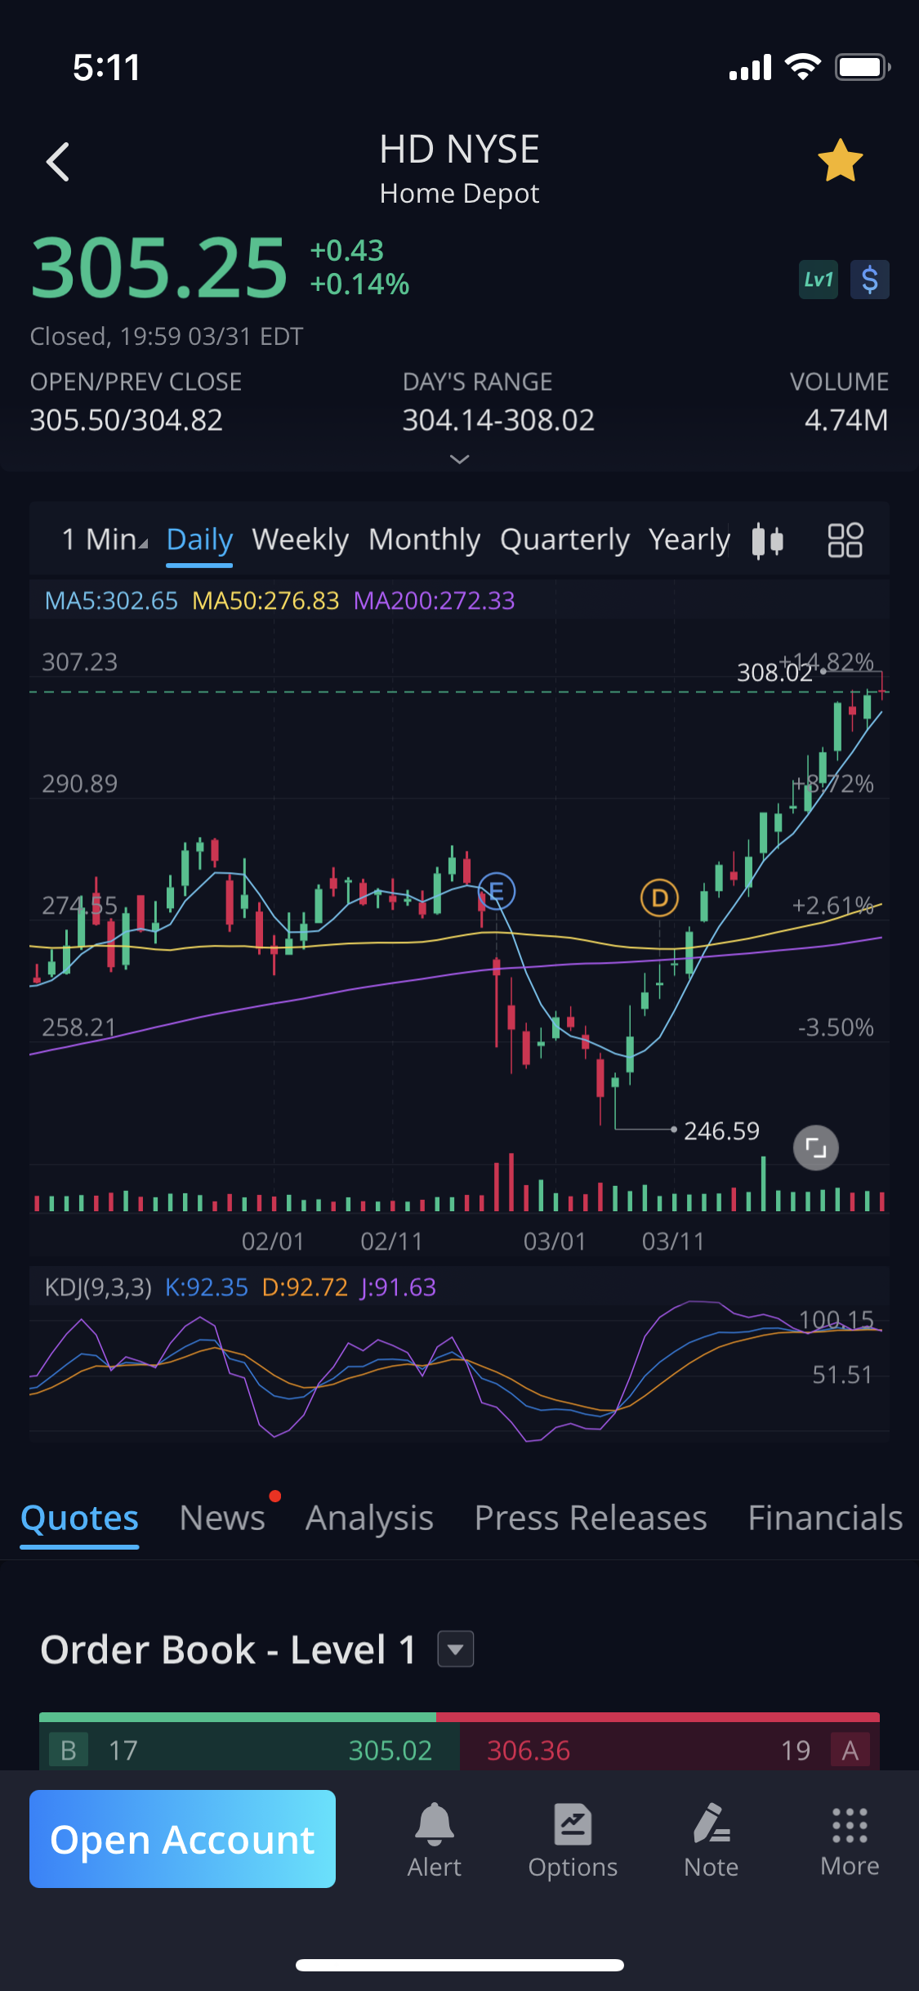The height and width of the screenshot is (1991, 919).
Task: Toggle the gold favorite star
Action: coord(840,161)
